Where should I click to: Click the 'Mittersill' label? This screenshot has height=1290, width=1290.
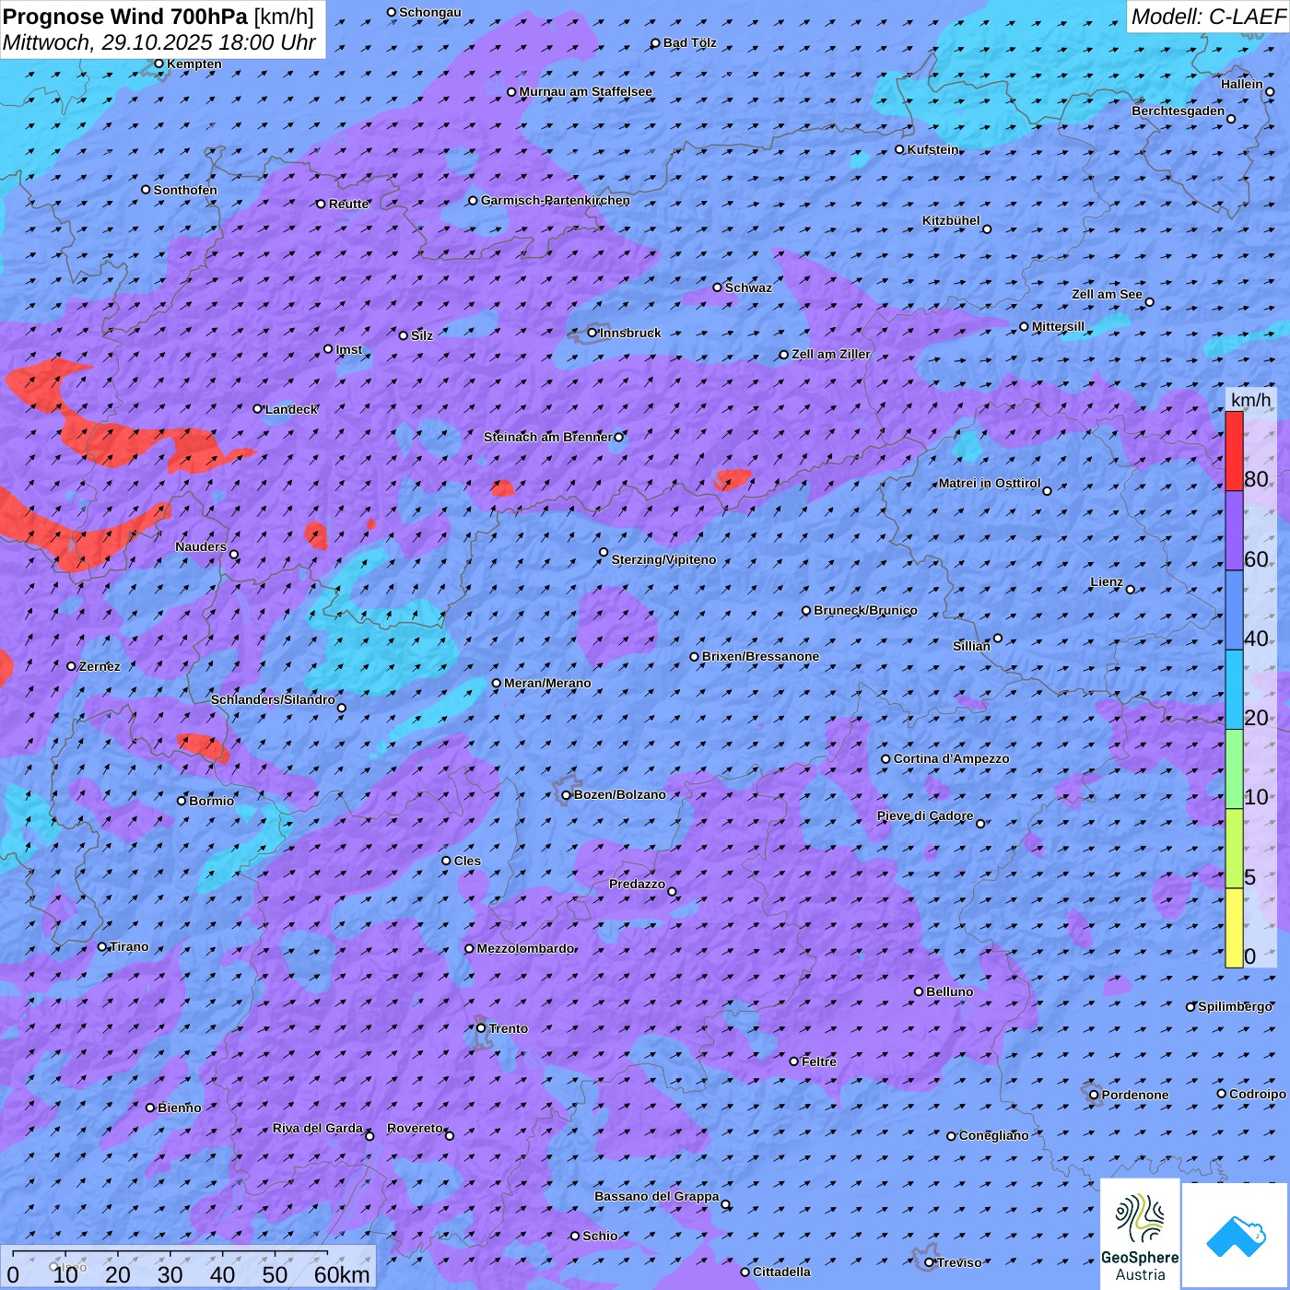tap(1058, 326)
